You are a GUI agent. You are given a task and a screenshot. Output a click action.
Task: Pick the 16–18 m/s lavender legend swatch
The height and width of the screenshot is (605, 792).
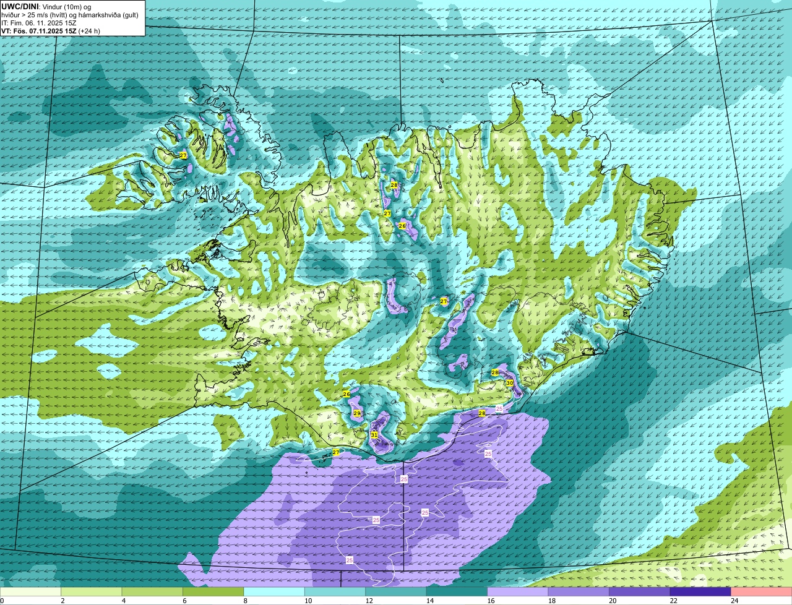coord(518,591)
